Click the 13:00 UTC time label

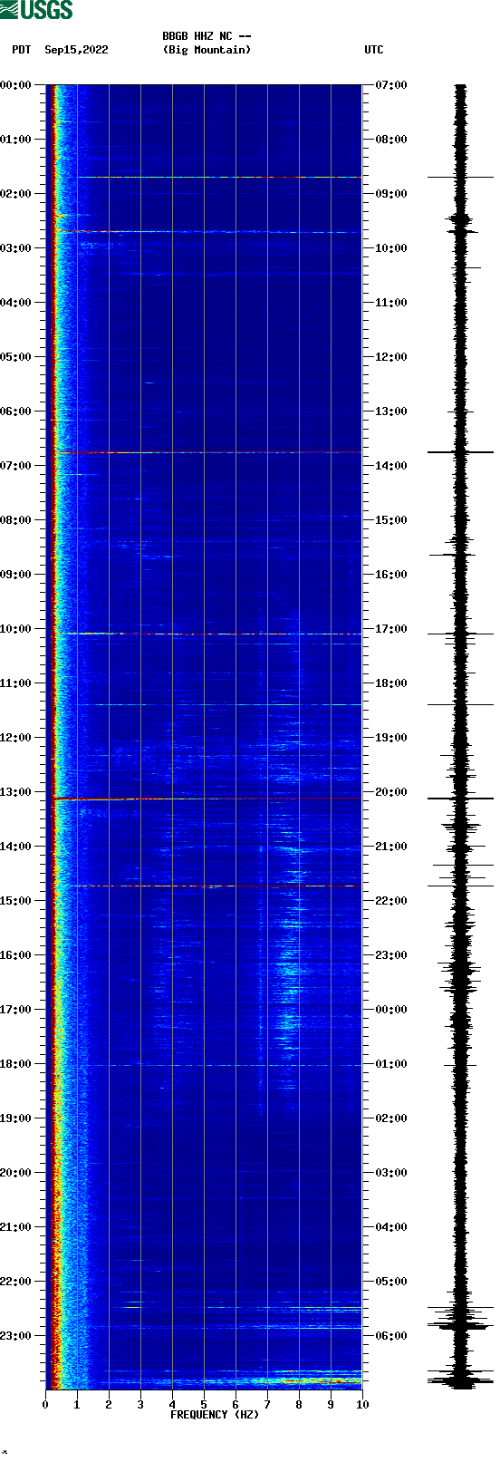[391, 411]
